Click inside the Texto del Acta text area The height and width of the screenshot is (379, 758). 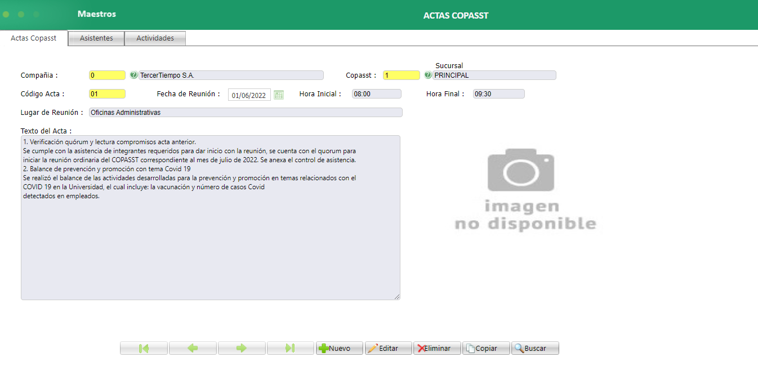[210, 217]
